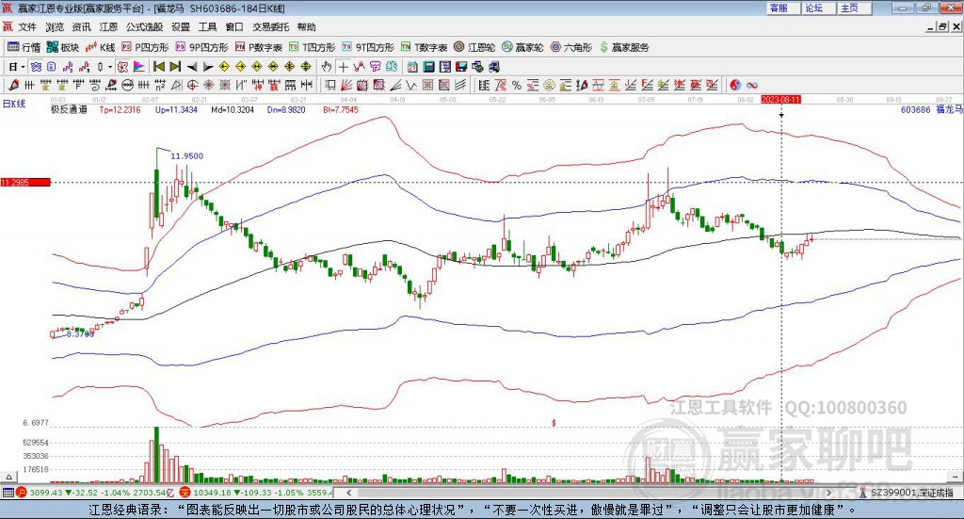Open the 浏览 menu

(54, 27)
